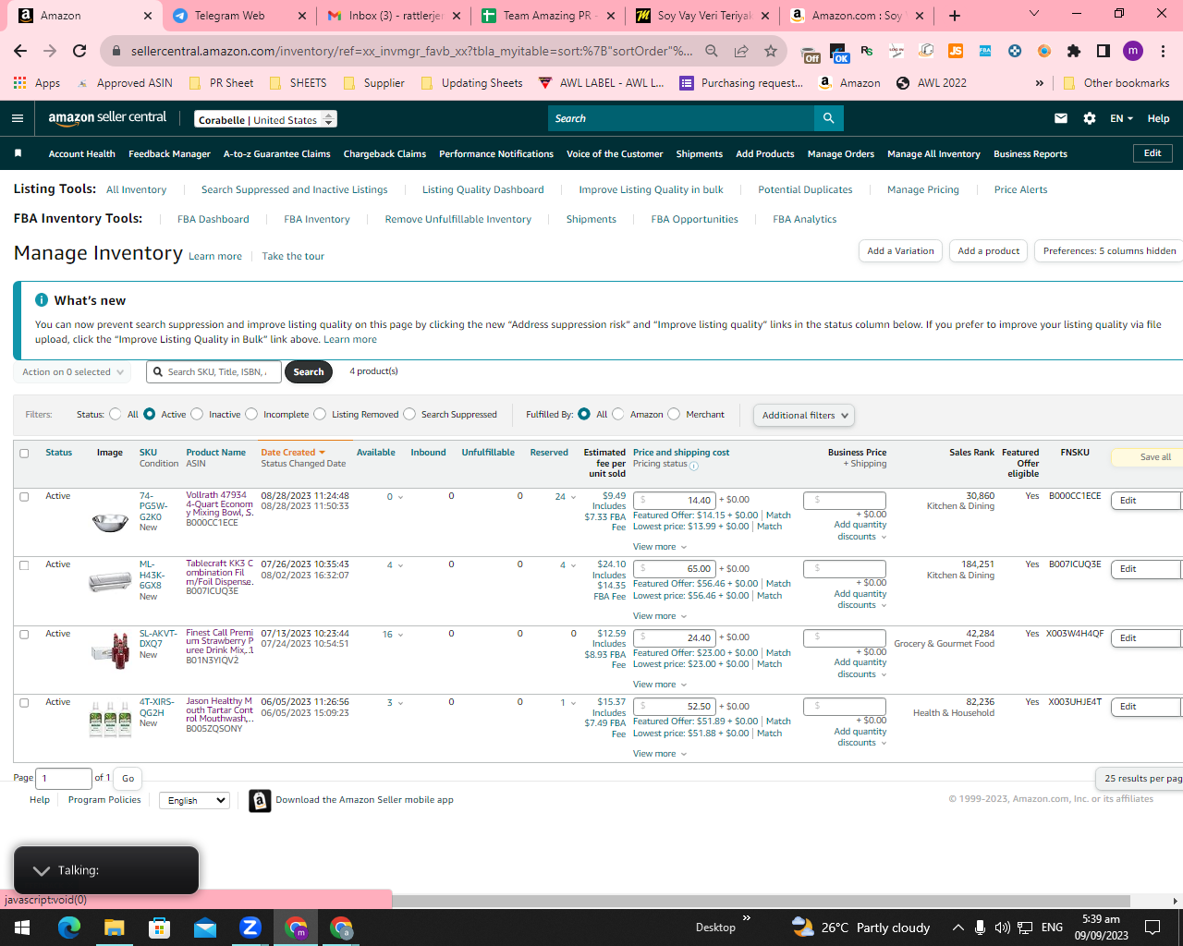
Task: Expand View more for the Tablecraft row
Action: [660, 616]
